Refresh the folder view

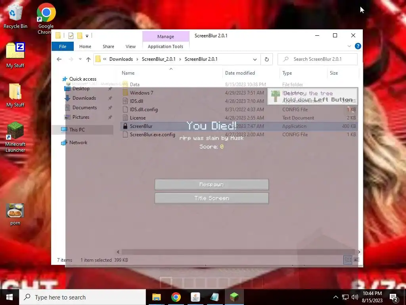click(x=267, y=60)
